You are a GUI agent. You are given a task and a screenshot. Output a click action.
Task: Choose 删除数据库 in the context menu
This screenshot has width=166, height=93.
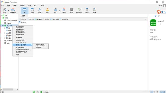pyautogui.click(x=23, y=34)
